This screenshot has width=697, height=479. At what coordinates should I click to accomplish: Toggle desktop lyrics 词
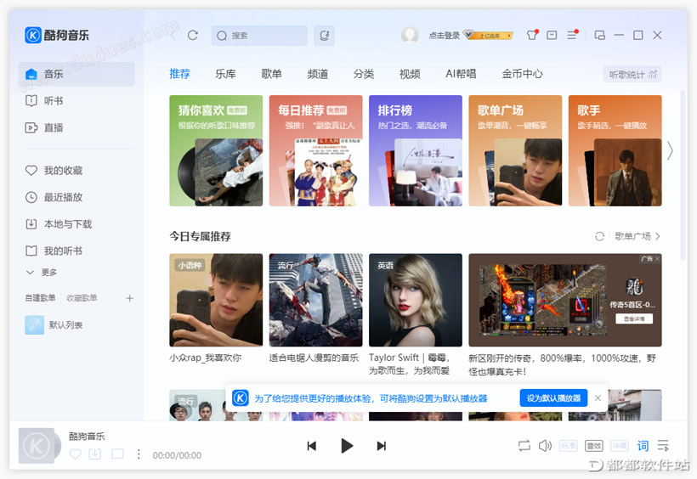(x=643, y=446)
